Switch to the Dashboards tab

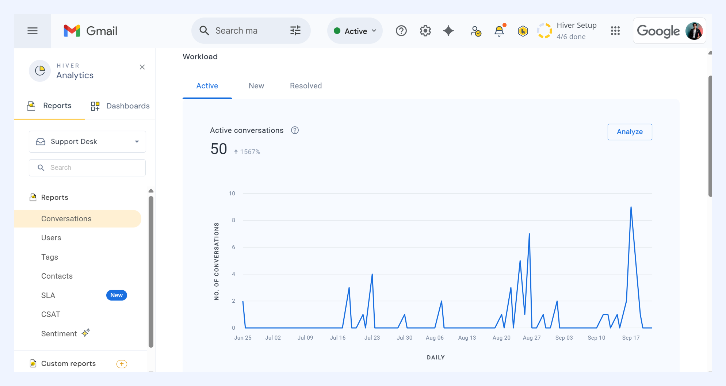click(x=120, y=106)
